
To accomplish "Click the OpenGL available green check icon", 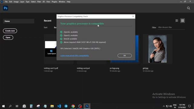I will pyautogui.click(x=61, y=32).
